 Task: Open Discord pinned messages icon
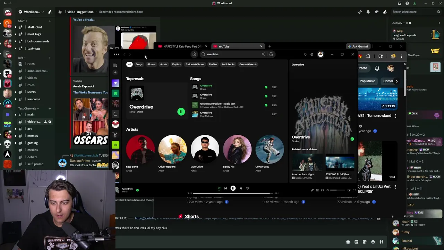click(x=376, y=12)
